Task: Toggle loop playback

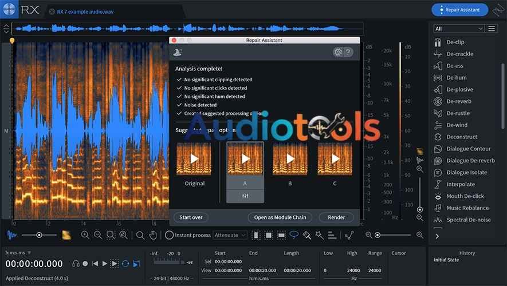Action: (125, 264)
